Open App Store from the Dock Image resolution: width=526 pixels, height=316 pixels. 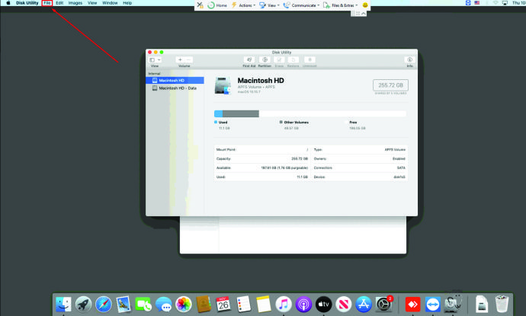(x=364, y=305)
